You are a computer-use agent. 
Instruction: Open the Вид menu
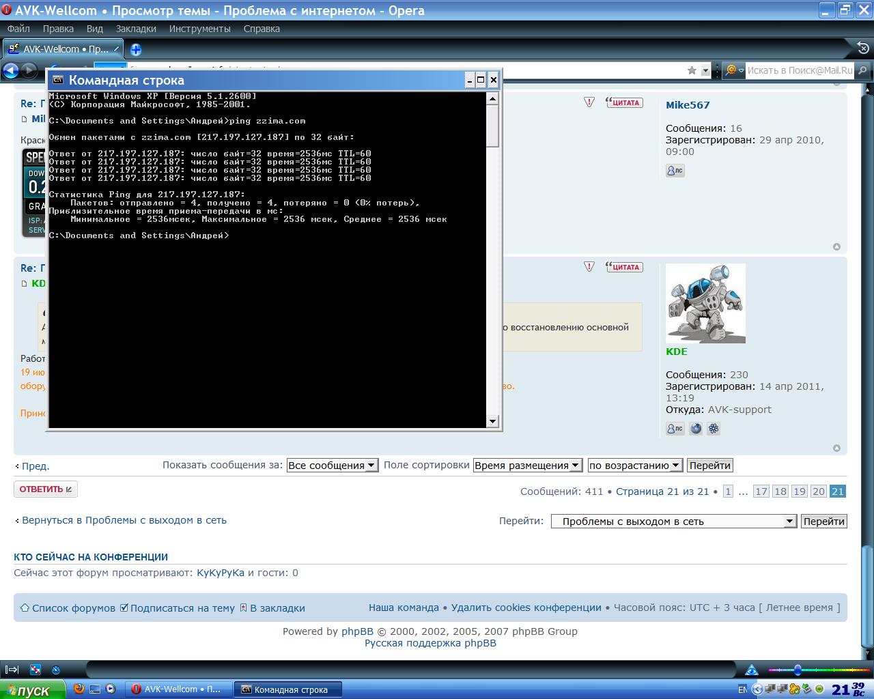tap(95, 29)
